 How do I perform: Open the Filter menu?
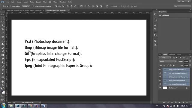[45, 2]
